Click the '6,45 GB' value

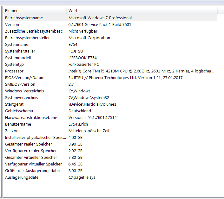pos(76,164)
